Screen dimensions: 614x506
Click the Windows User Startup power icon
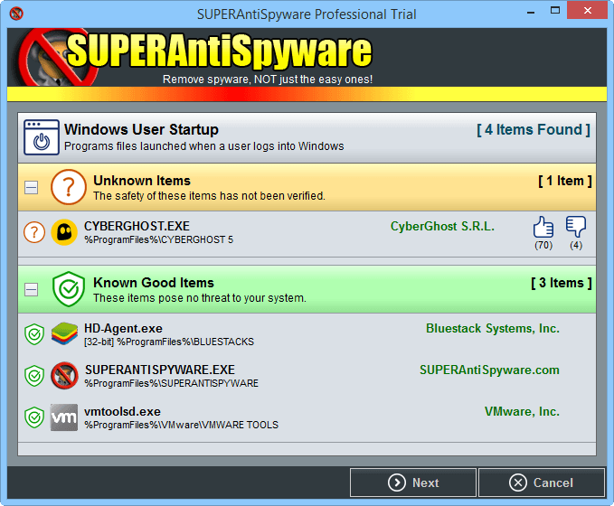[x=42, y=137]
